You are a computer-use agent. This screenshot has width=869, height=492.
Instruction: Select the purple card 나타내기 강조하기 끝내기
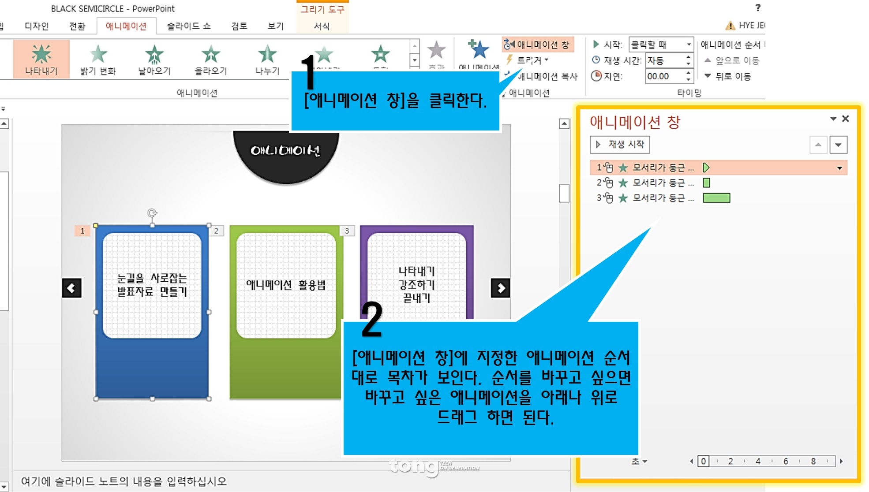click(x=417, y=272)
